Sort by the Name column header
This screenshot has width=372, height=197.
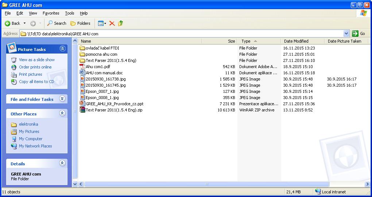point(140,41)
